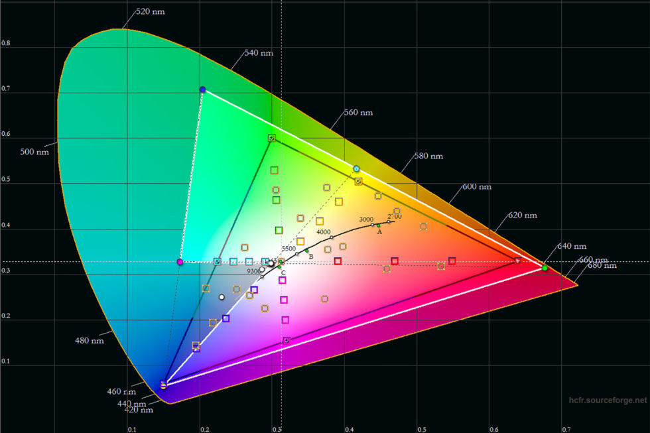Click the x-axis '0.4' tick label
The height and width of the screenshot is (433, 650).
tap(350, 429)
